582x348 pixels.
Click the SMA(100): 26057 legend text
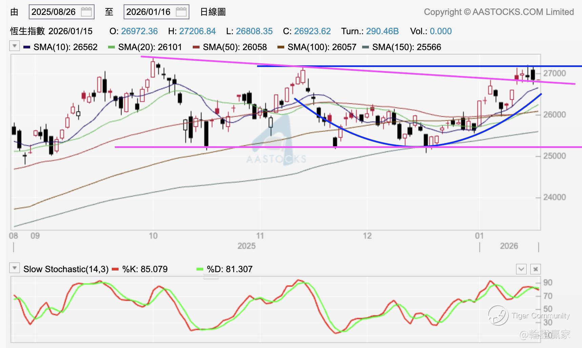coord(322,47)
